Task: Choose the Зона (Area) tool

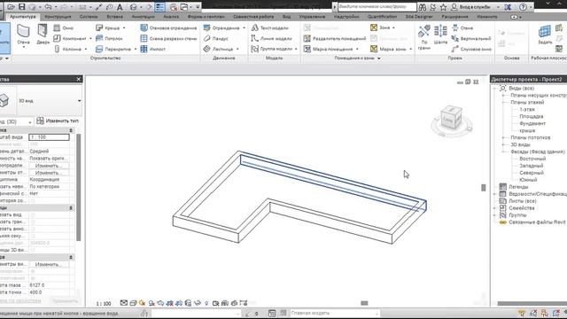Action: [380, 27]
